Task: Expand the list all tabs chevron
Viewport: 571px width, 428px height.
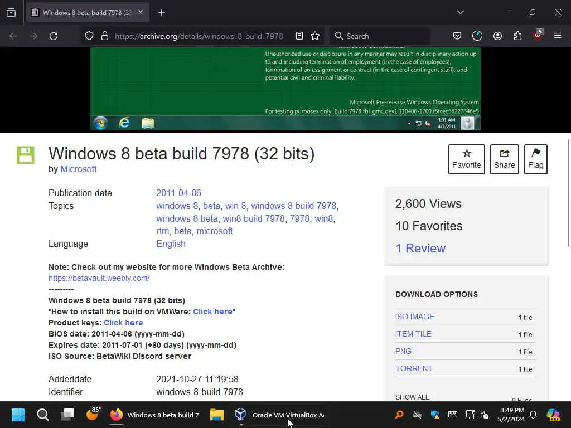Action: coord(460,12)
